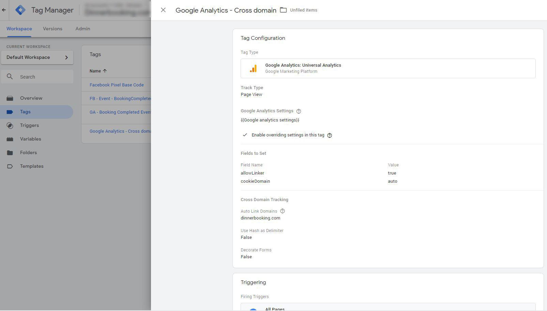Toggle Enable overriding settings checkmark

pyautogui.click(x=245, y=135)
